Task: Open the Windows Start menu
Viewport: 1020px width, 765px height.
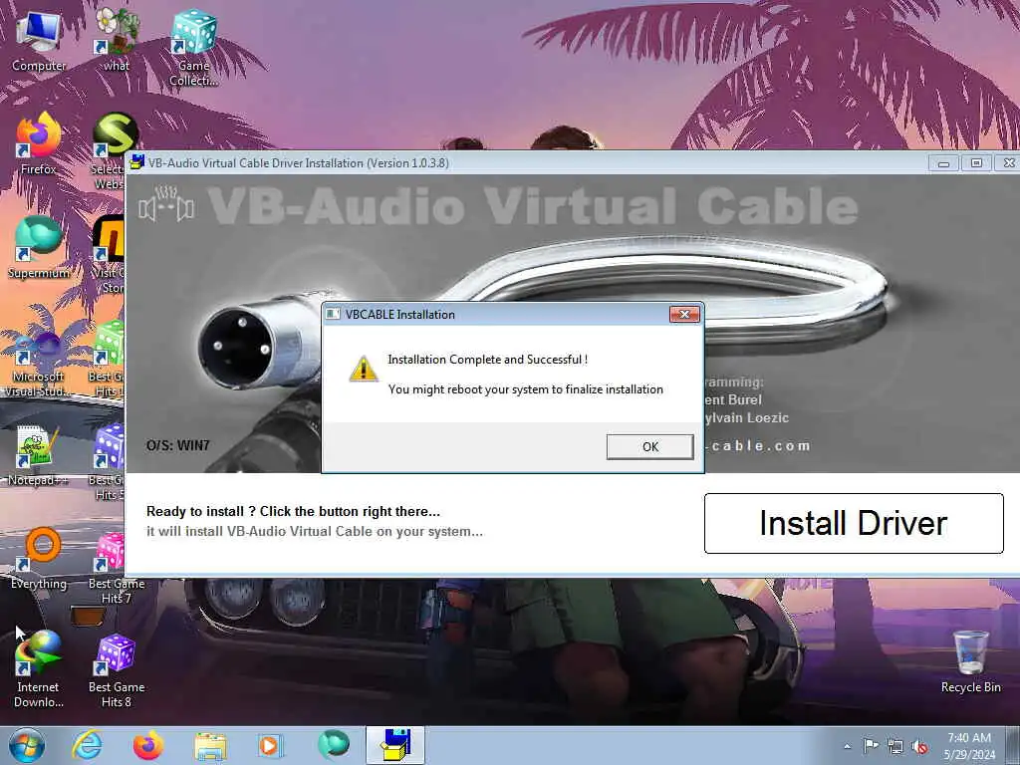Action: point(27,745)
